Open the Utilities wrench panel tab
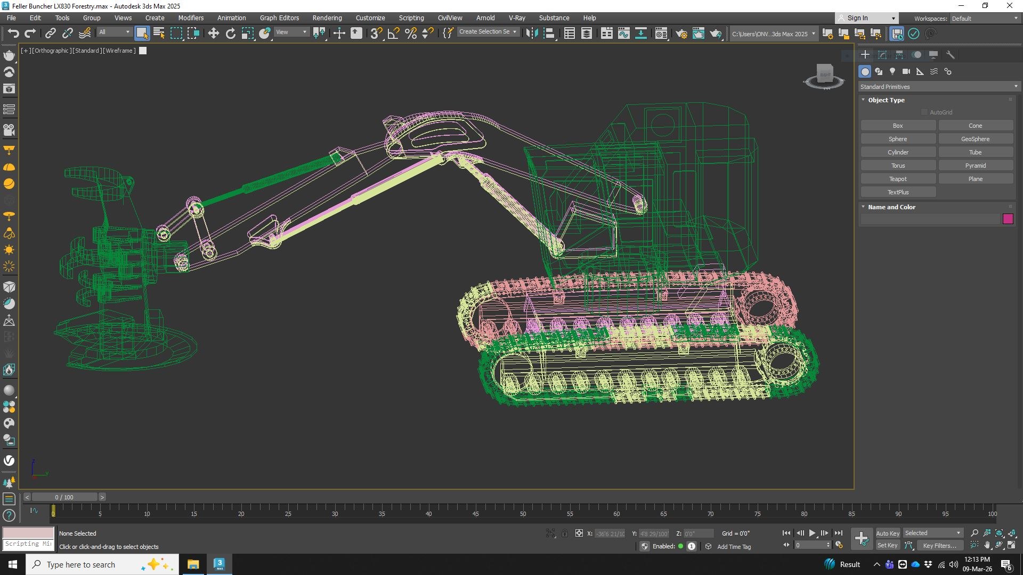 951,54
